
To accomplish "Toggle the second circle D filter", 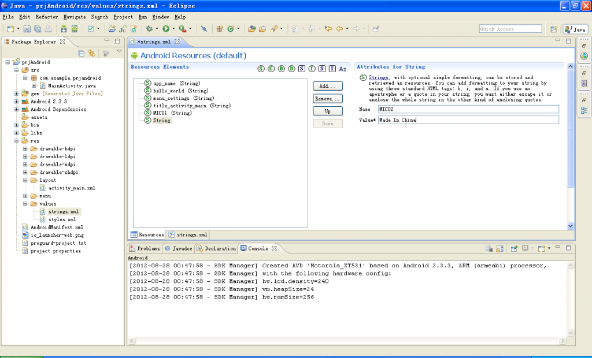I will pyautogui.click(x=291, y=69).
